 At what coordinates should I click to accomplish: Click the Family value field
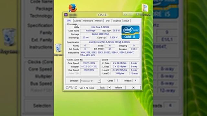[x=85, y=46]
